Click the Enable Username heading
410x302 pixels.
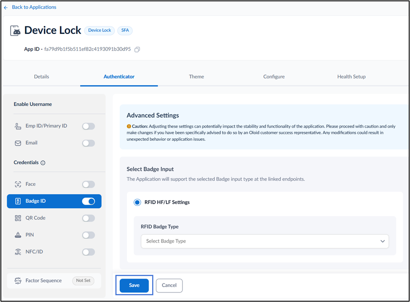[x=33, y=104]
